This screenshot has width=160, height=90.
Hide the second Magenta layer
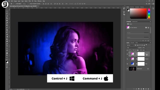coord(127,59)
